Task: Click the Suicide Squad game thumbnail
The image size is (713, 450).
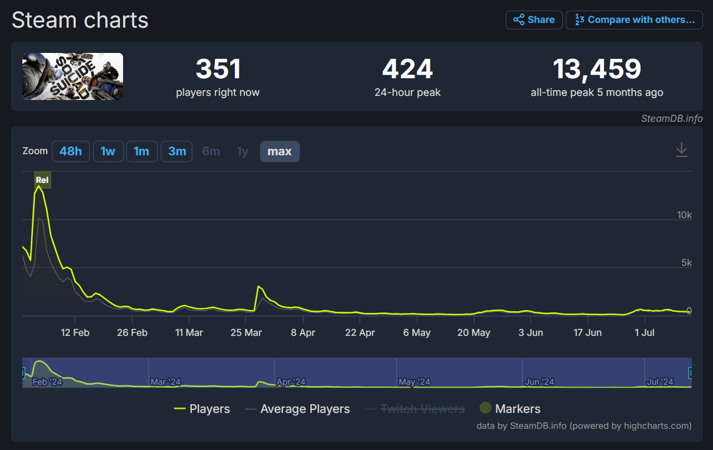Action: (73, 76)
